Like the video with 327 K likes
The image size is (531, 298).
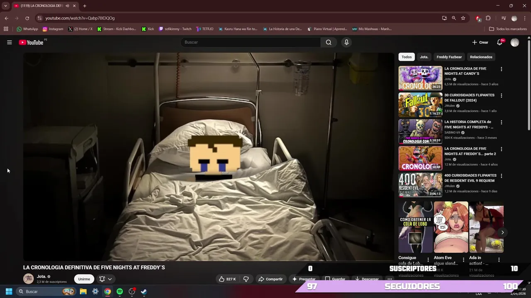[x=228, y=279]
